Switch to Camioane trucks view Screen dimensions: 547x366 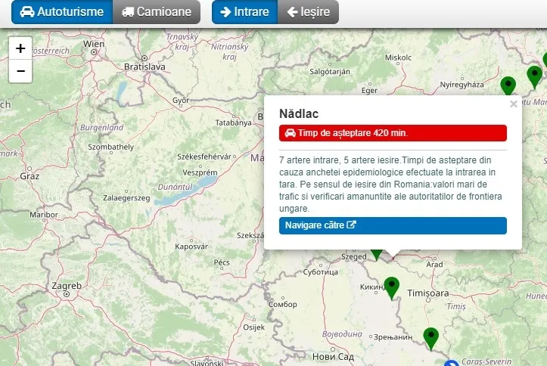point(157,12)
